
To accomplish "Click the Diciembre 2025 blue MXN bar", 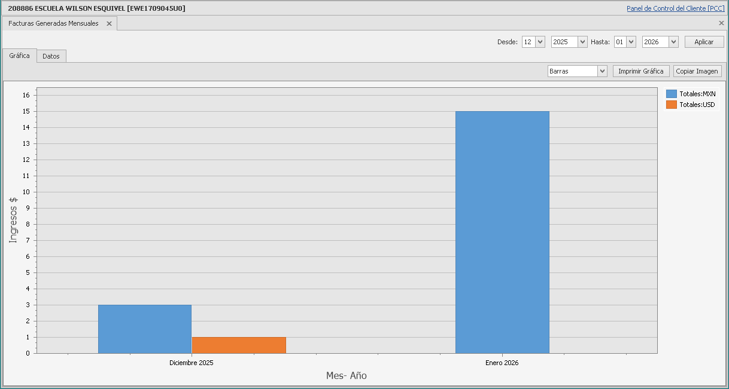I will click(145, 329).
